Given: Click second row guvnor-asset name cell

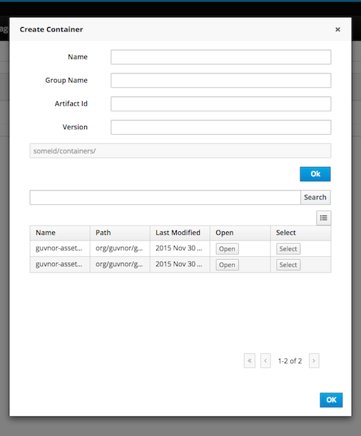Looking at the screenshot, I should (60, 264).
